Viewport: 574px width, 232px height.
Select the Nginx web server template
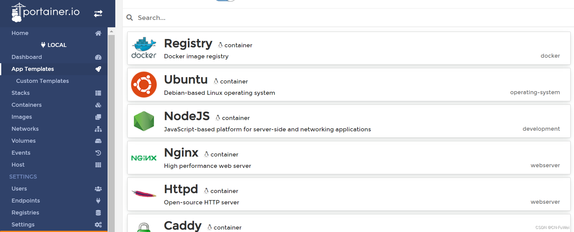[x=349, y=158]
